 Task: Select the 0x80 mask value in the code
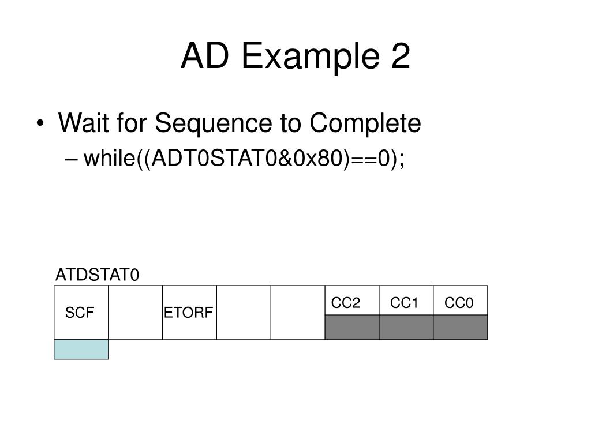[x=318, y=158]
